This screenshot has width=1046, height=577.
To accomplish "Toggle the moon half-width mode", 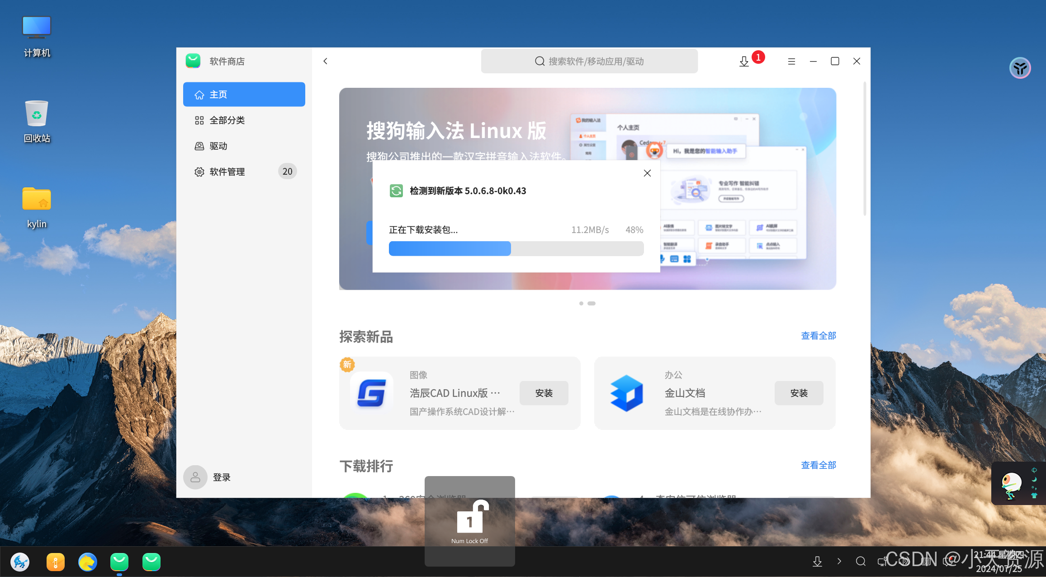I will point(1034,479).
